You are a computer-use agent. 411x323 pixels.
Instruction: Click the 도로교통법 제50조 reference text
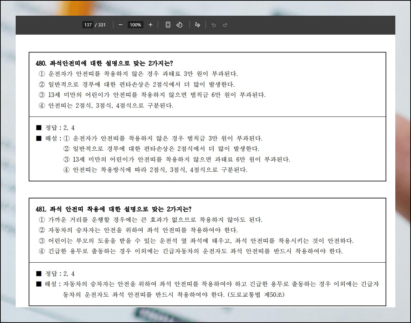coord(256,294)
